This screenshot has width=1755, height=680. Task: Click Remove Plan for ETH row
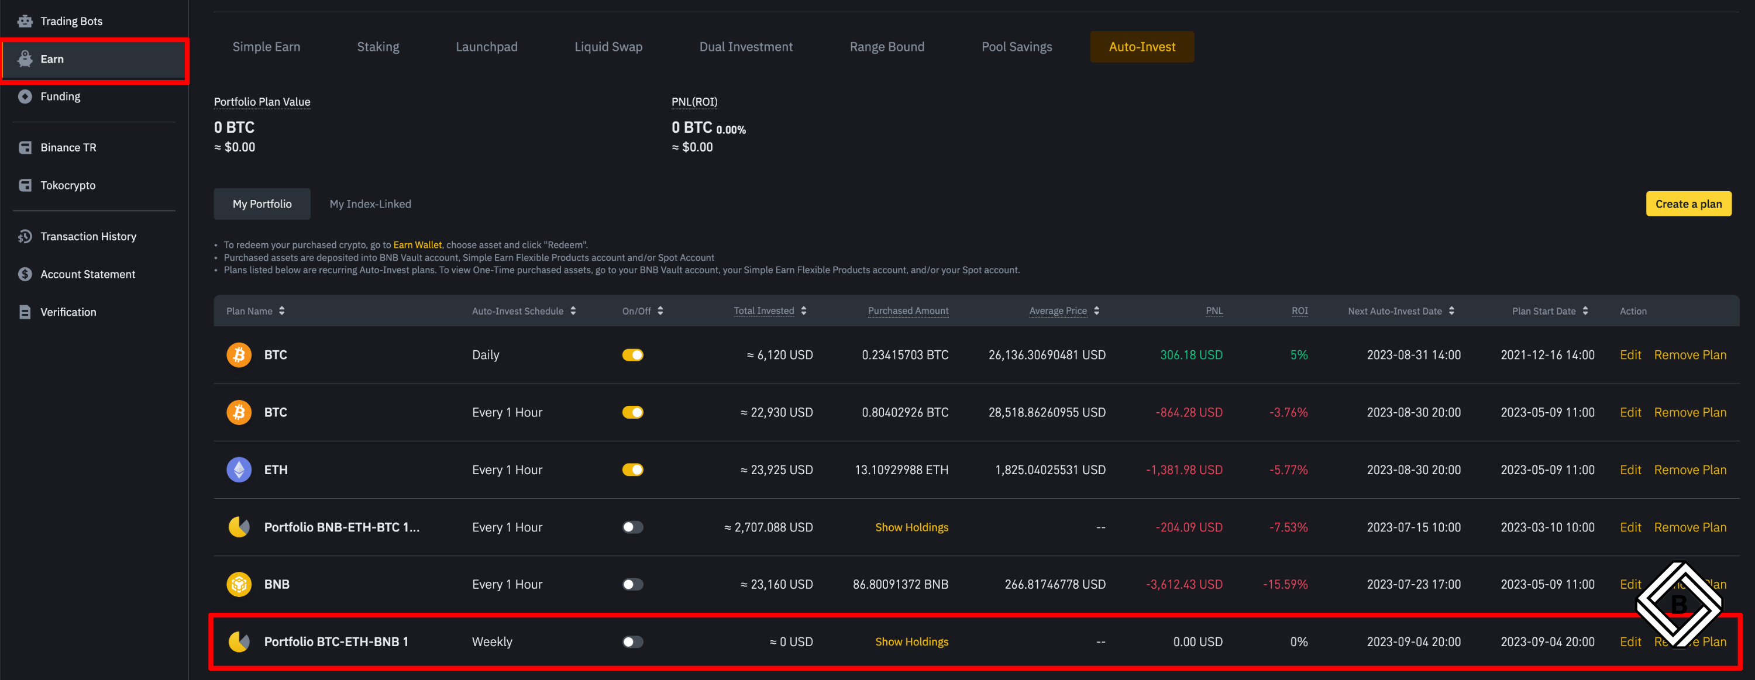[x=1689, y=470]
